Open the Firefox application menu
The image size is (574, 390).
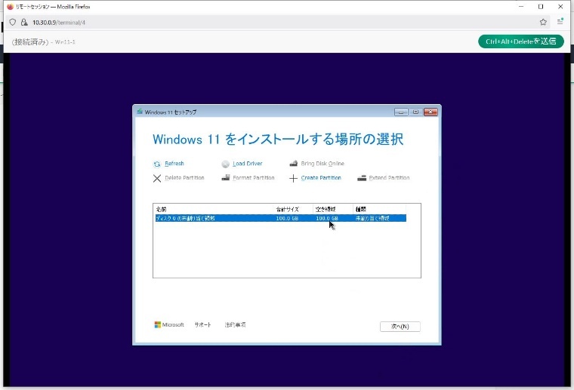click(x=560, y=22)
